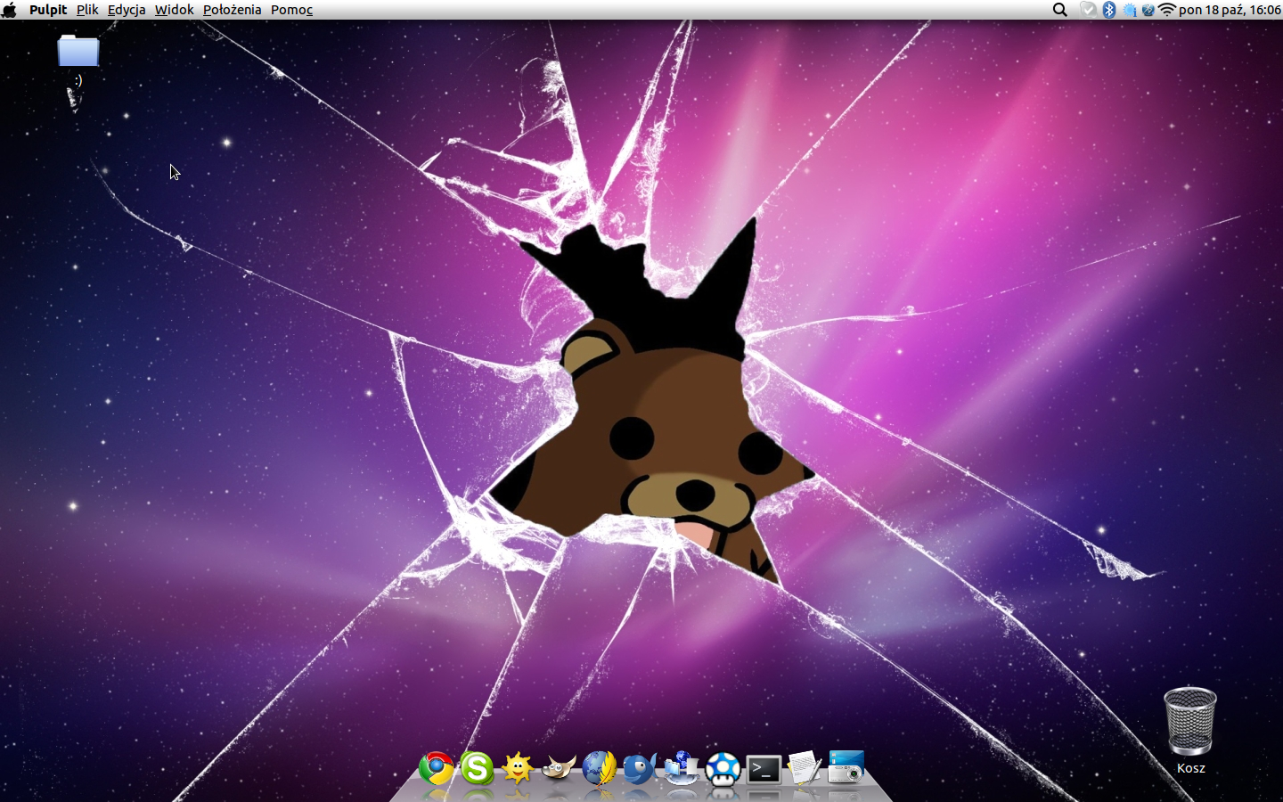1283x802 pixels.
Task: Open the globe-with-feather web editor icon
Action: point(600,768)
